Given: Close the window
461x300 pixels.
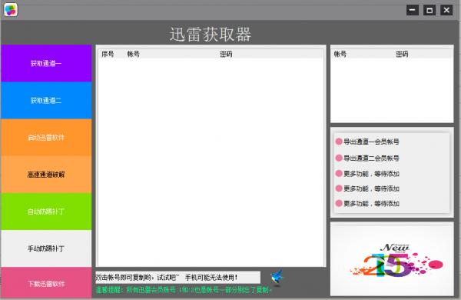Looking at the screenshot, I should [x=446, y=10].
